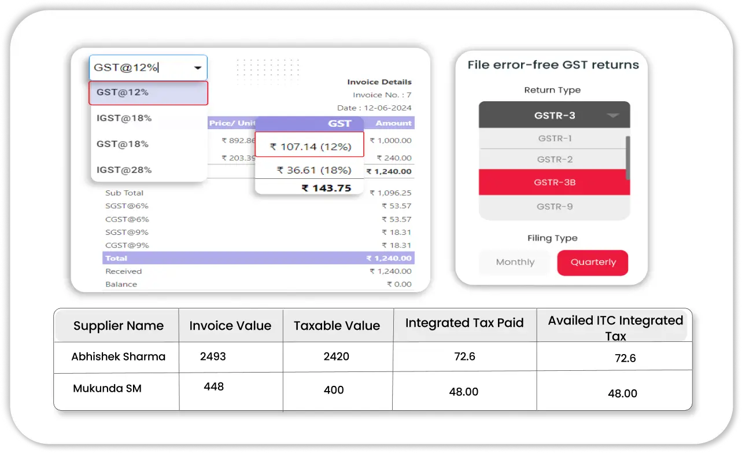Click the SGST@9% row label

[x=127, y=232]
